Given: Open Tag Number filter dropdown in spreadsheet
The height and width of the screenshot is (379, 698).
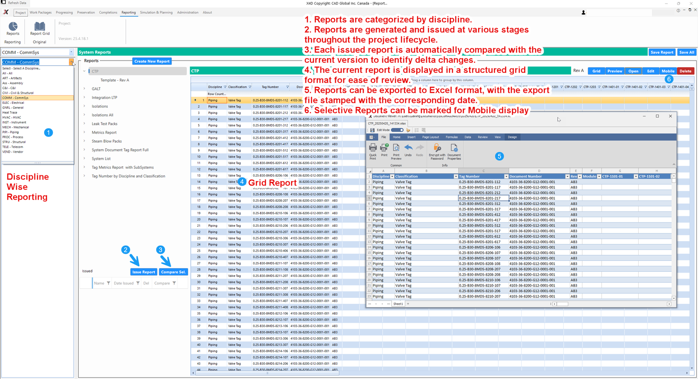Looking at the screenshot, I should 506,177.
